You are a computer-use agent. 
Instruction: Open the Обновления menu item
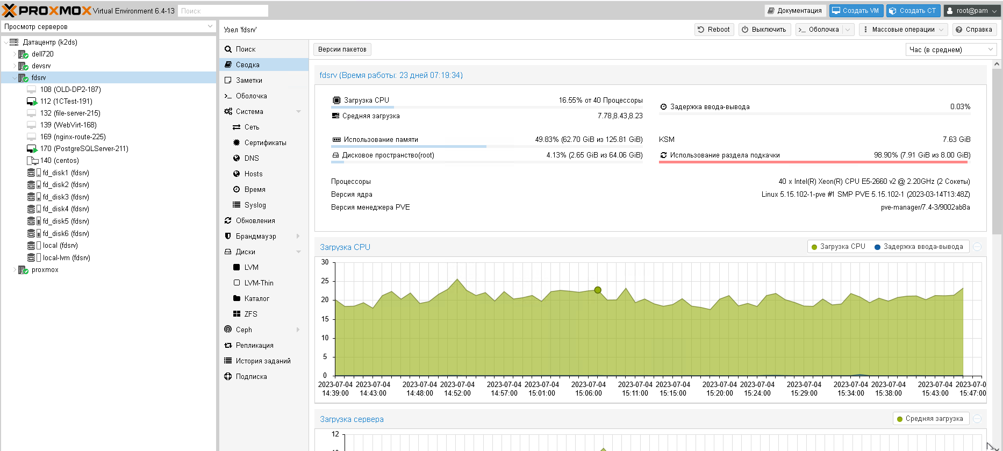pos(264,221)
